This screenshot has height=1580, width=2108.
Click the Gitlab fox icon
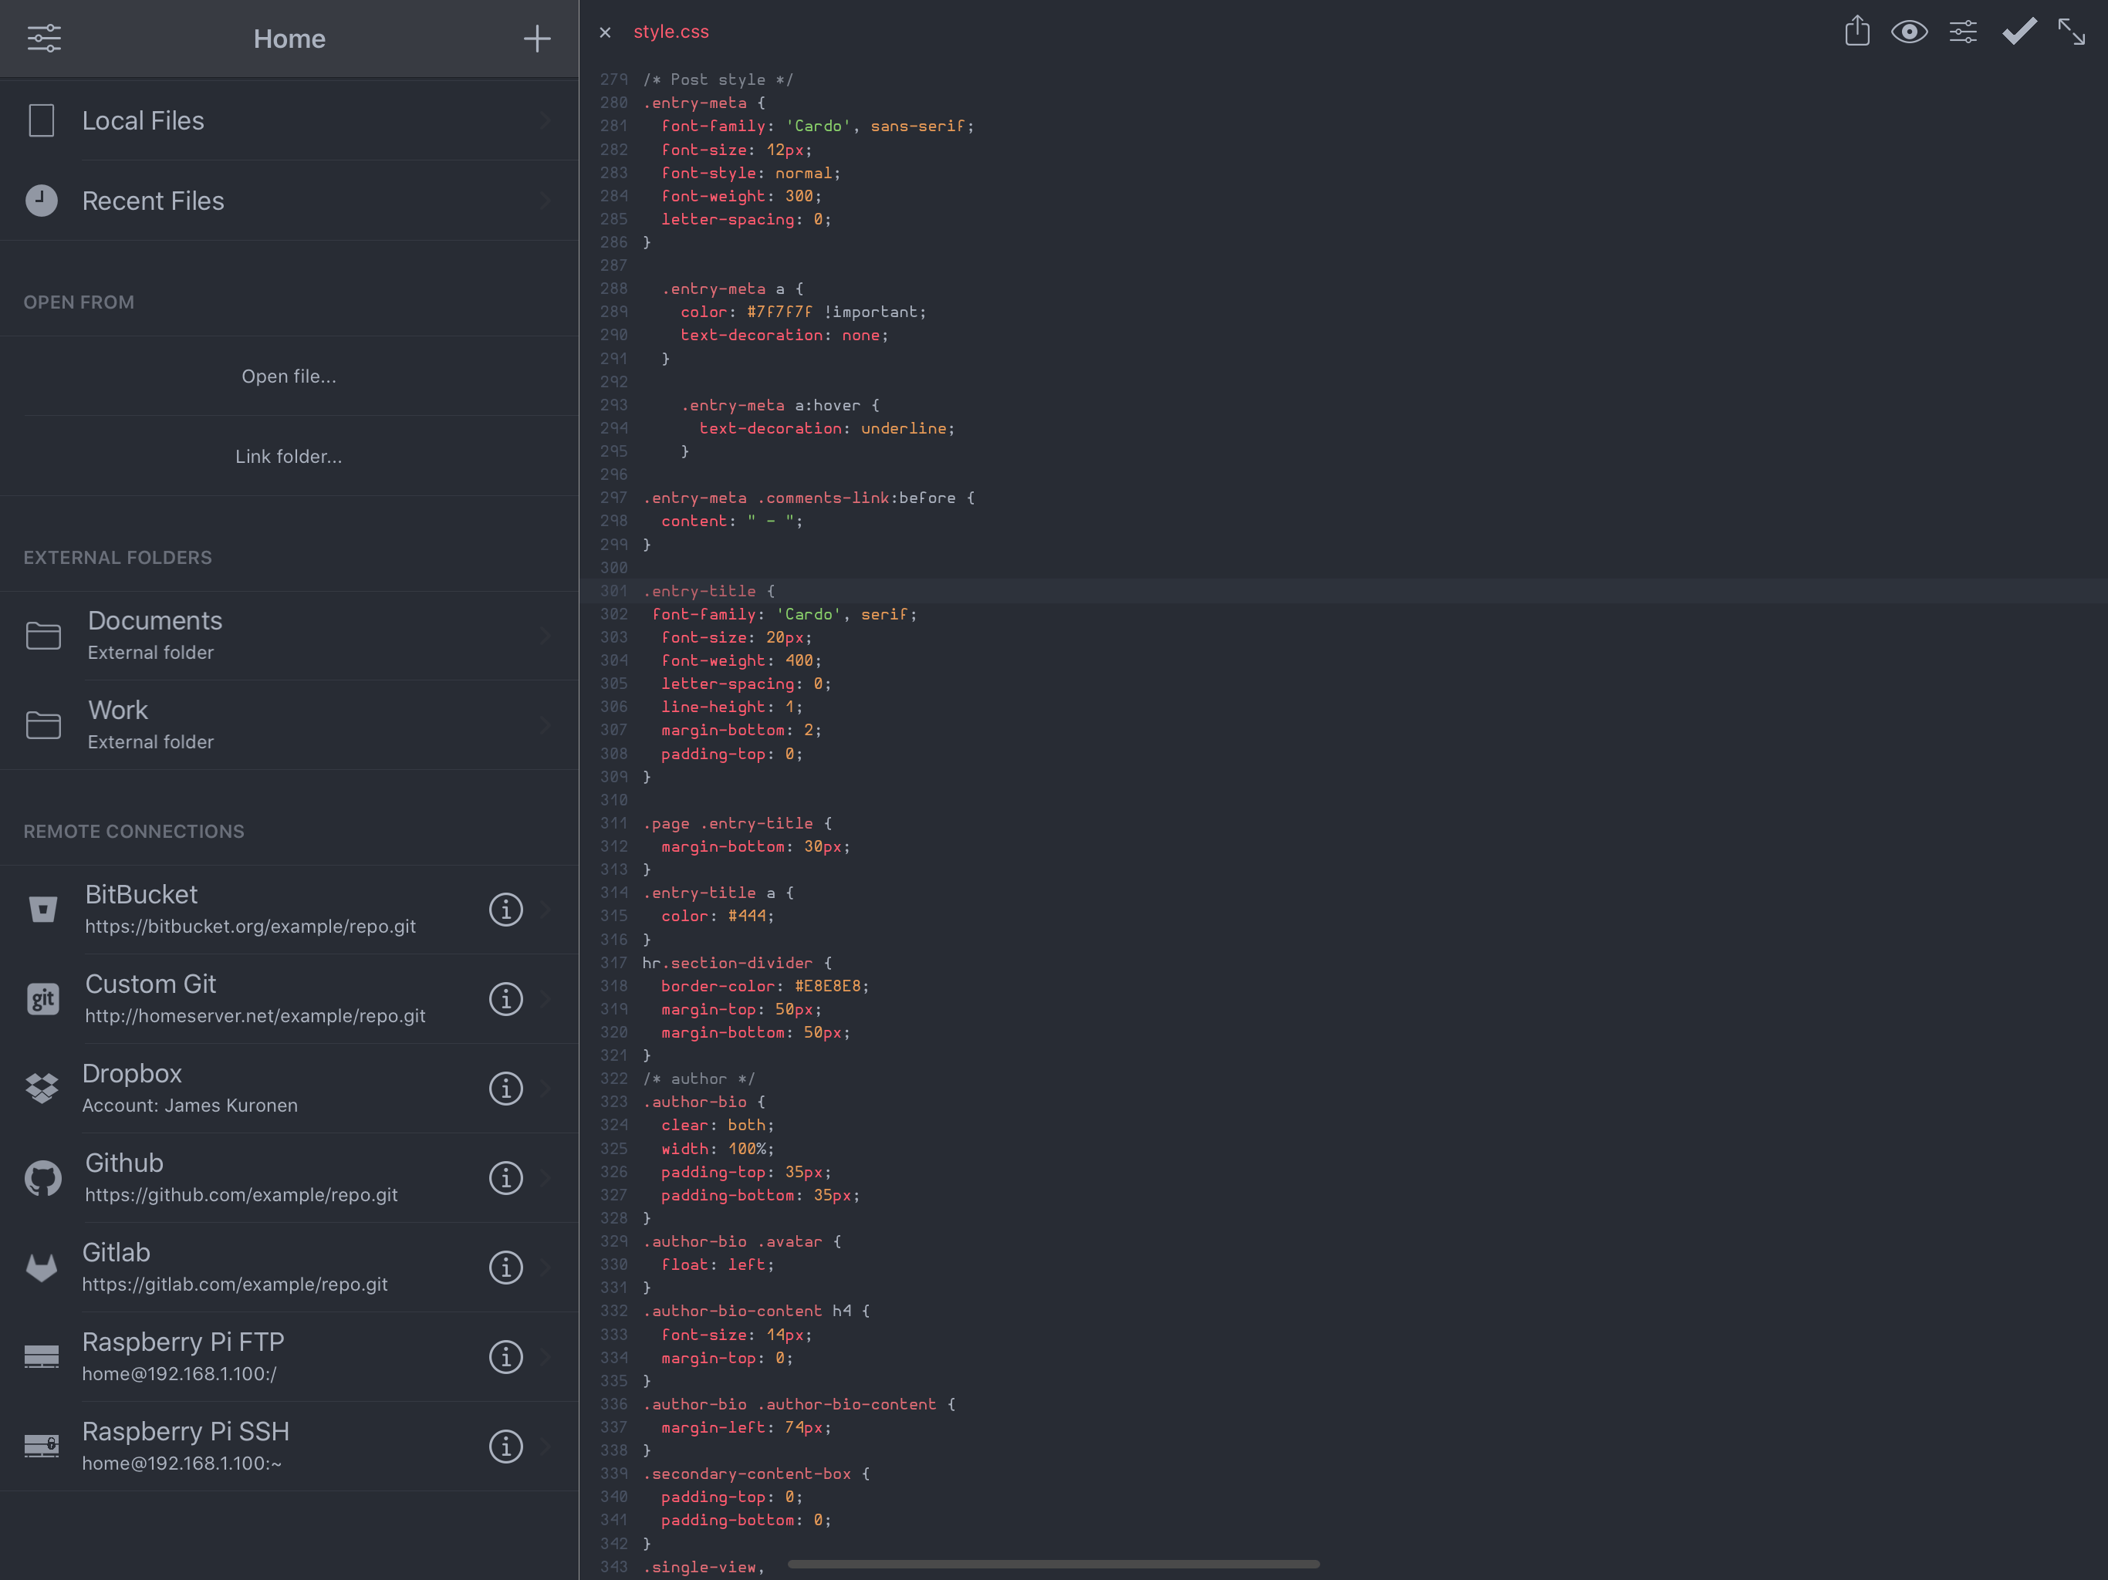pyautogui.click(x=41, y=1268)
